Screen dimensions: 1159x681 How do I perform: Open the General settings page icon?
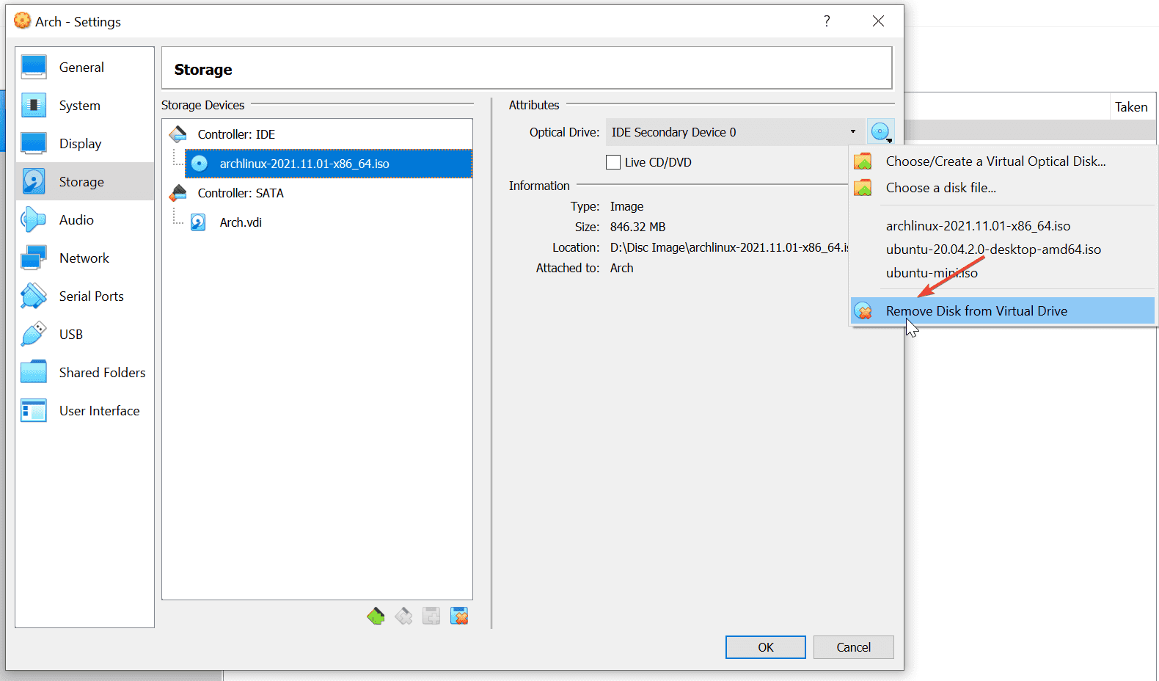[x=34, y=67]
